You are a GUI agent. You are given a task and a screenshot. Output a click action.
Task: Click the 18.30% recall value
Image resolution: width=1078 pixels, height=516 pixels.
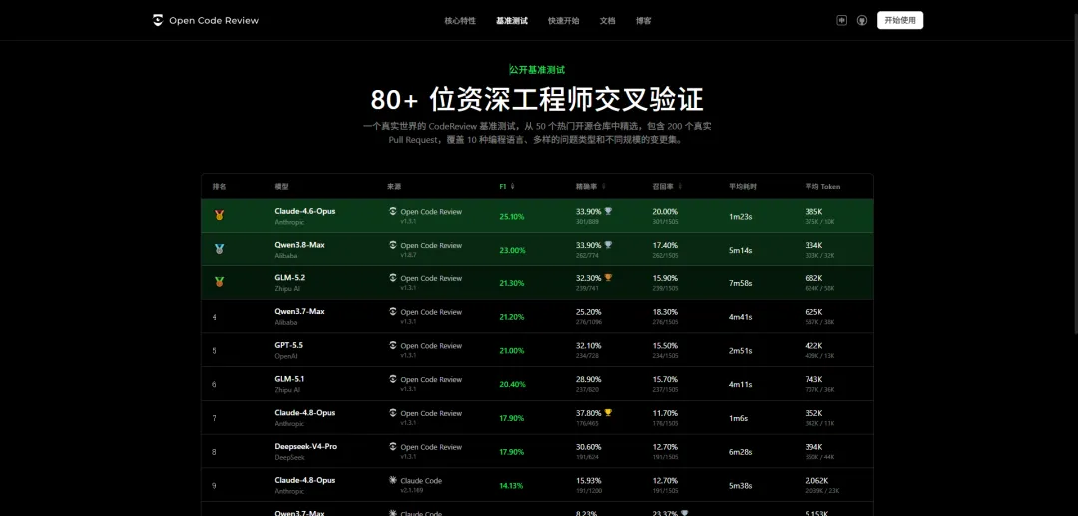coord(665,312)
